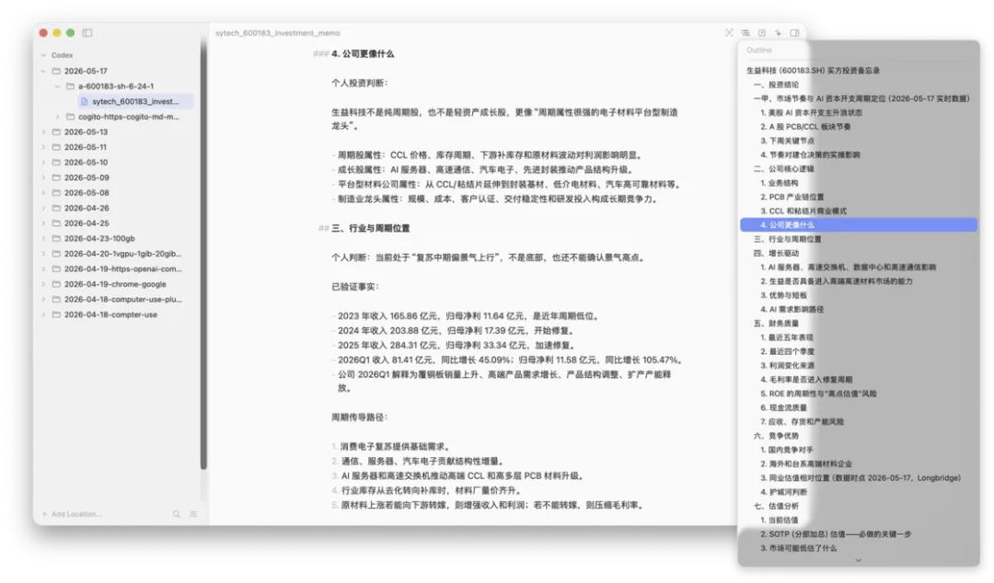Click the document title sytech_600183_investment_memo
Image resolution: width=994 pixels, height=583 pixels.
pos(278,33)
